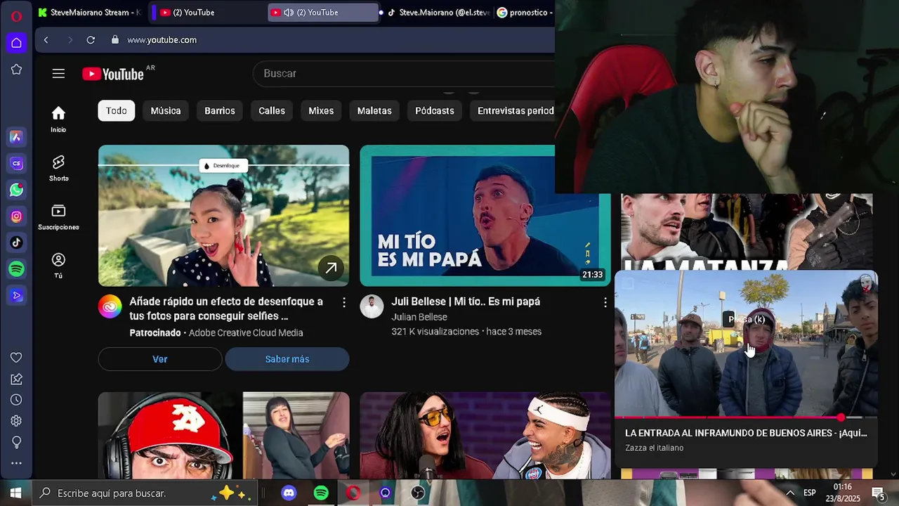Image resolution: width=899 pixels, height=506 pixels.
Task: Open the Adobe ad title link
Action: [x=226, y=309]
